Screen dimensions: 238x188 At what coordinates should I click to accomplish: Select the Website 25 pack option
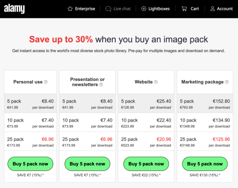tap(146, 141)
